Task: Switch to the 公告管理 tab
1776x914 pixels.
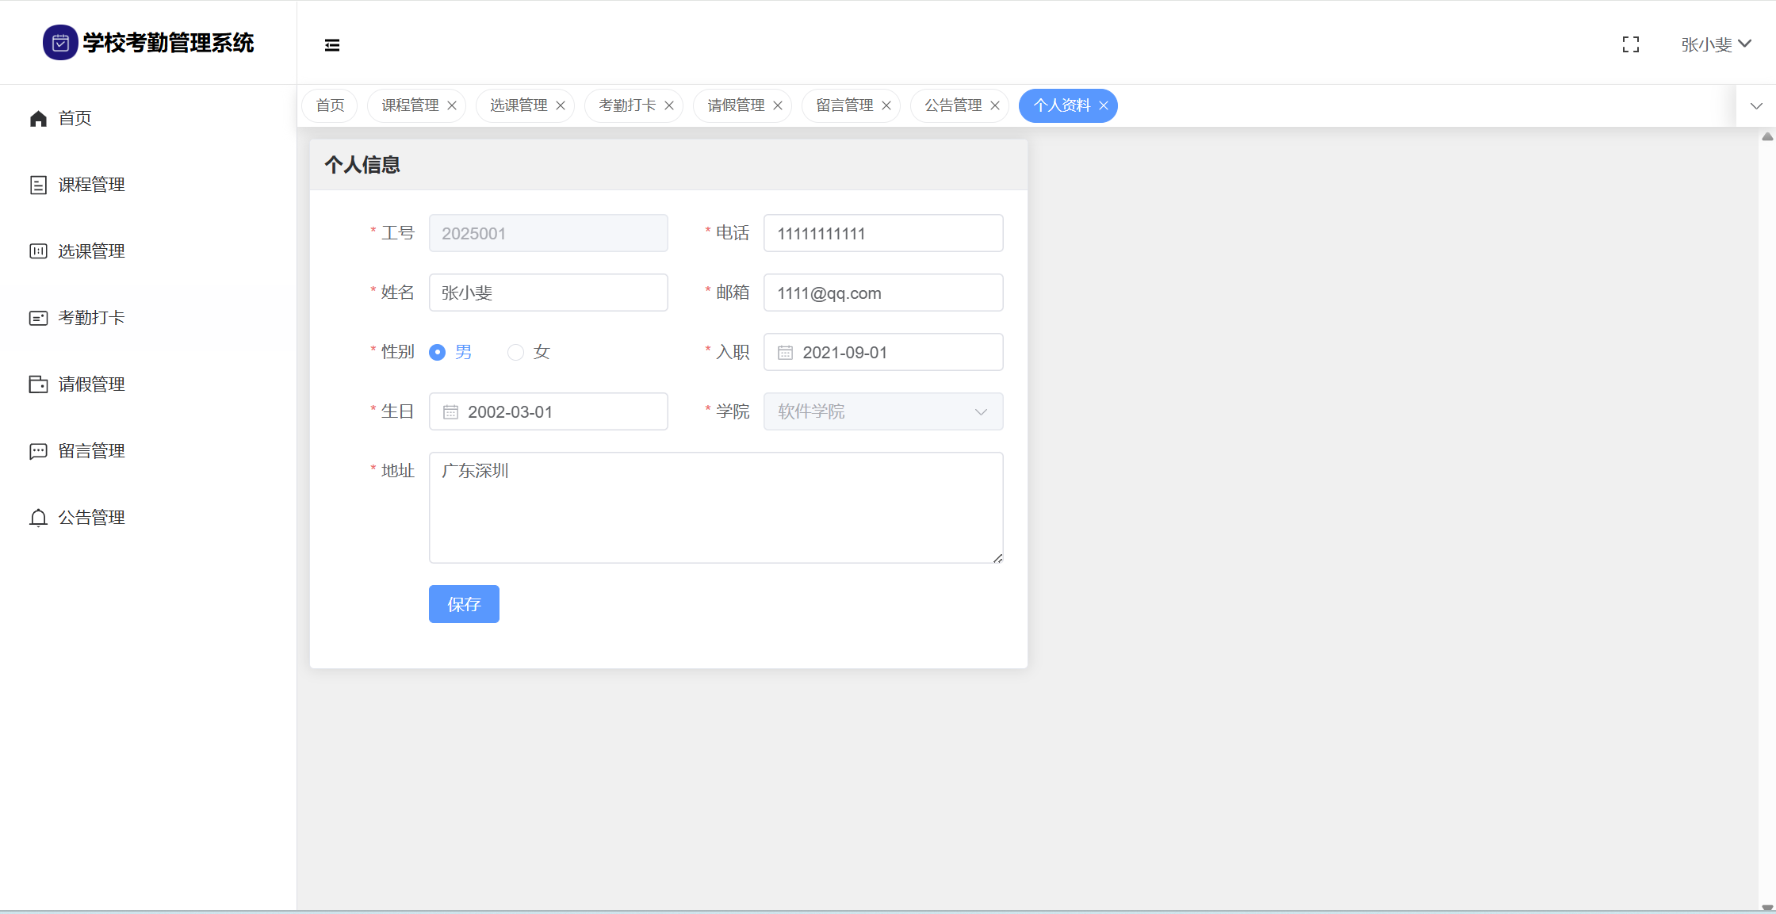Action: (x=952, y=106)
